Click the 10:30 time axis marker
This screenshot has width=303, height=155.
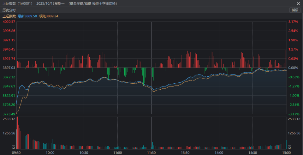click(x=84, y=153)
